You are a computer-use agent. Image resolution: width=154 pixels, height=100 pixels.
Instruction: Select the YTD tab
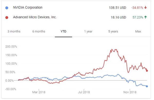[x=63, y=31]
